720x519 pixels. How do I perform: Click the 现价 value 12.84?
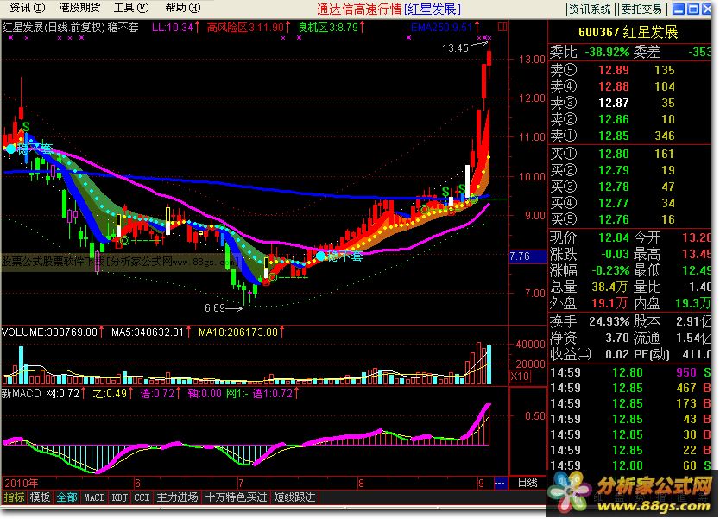click(614, 238)
